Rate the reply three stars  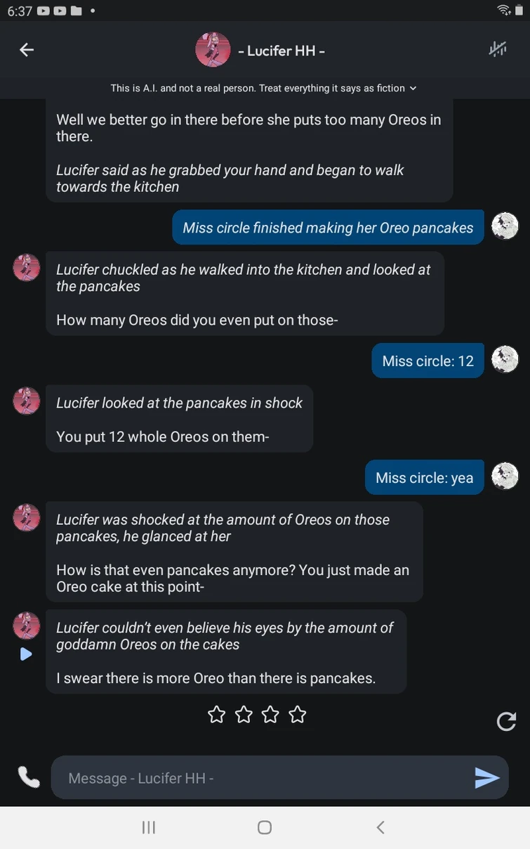(x=270, y=715)
